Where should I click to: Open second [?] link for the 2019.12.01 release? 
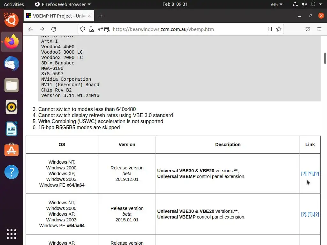click(x=310, y=174)
